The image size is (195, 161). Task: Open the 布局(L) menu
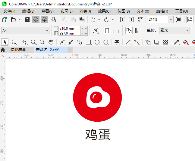[x=66, y=11]
